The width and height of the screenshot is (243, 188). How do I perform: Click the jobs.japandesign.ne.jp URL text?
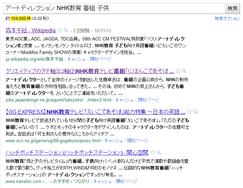pyautogui.click(x=58, y=100)
